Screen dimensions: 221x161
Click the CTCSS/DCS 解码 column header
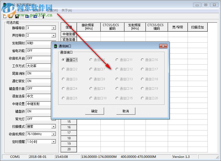pos(112,27)
